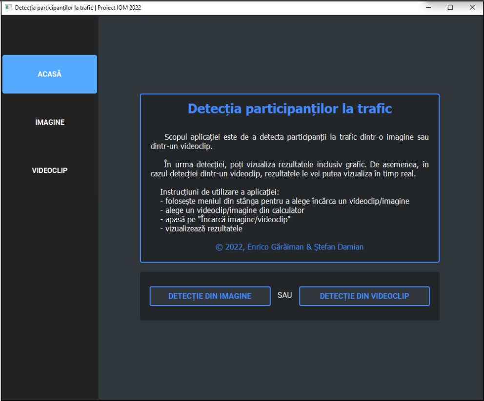The width and height of the screenshot is (484, 401).
Task: Minimize the detection application window
Action: tap(428, 7)
